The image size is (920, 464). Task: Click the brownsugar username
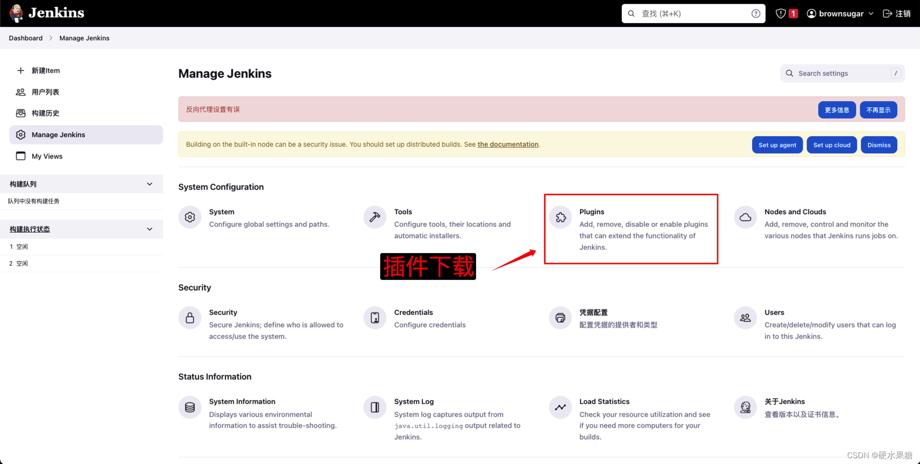[x=841, y=13]
